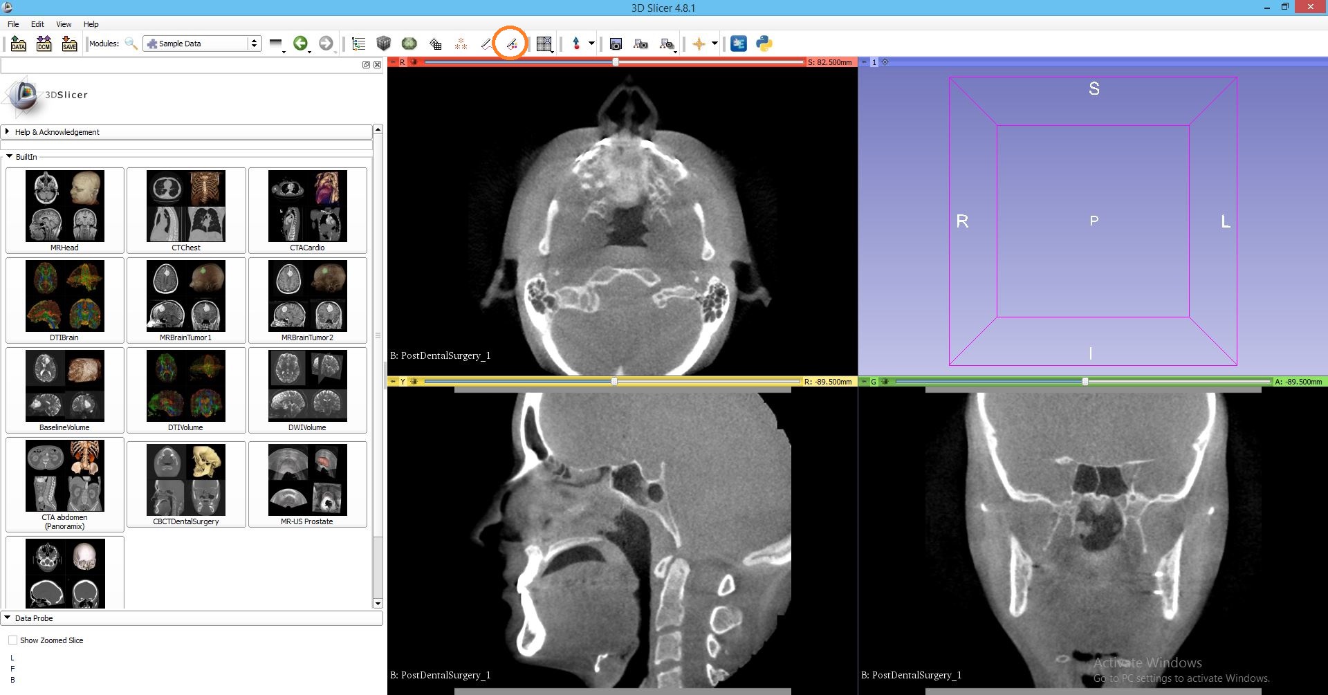This screenshot has width=1328, height=695.
Task: Open the module history dropdown
Action: click(x=277, y=44)
